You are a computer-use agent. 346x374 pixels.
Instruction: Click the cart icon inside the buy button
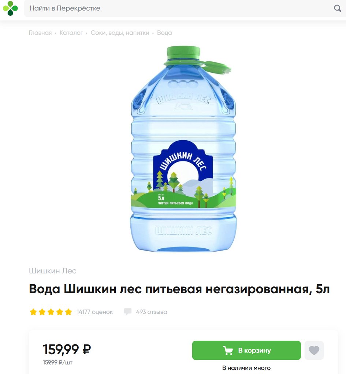coord(228,350)
